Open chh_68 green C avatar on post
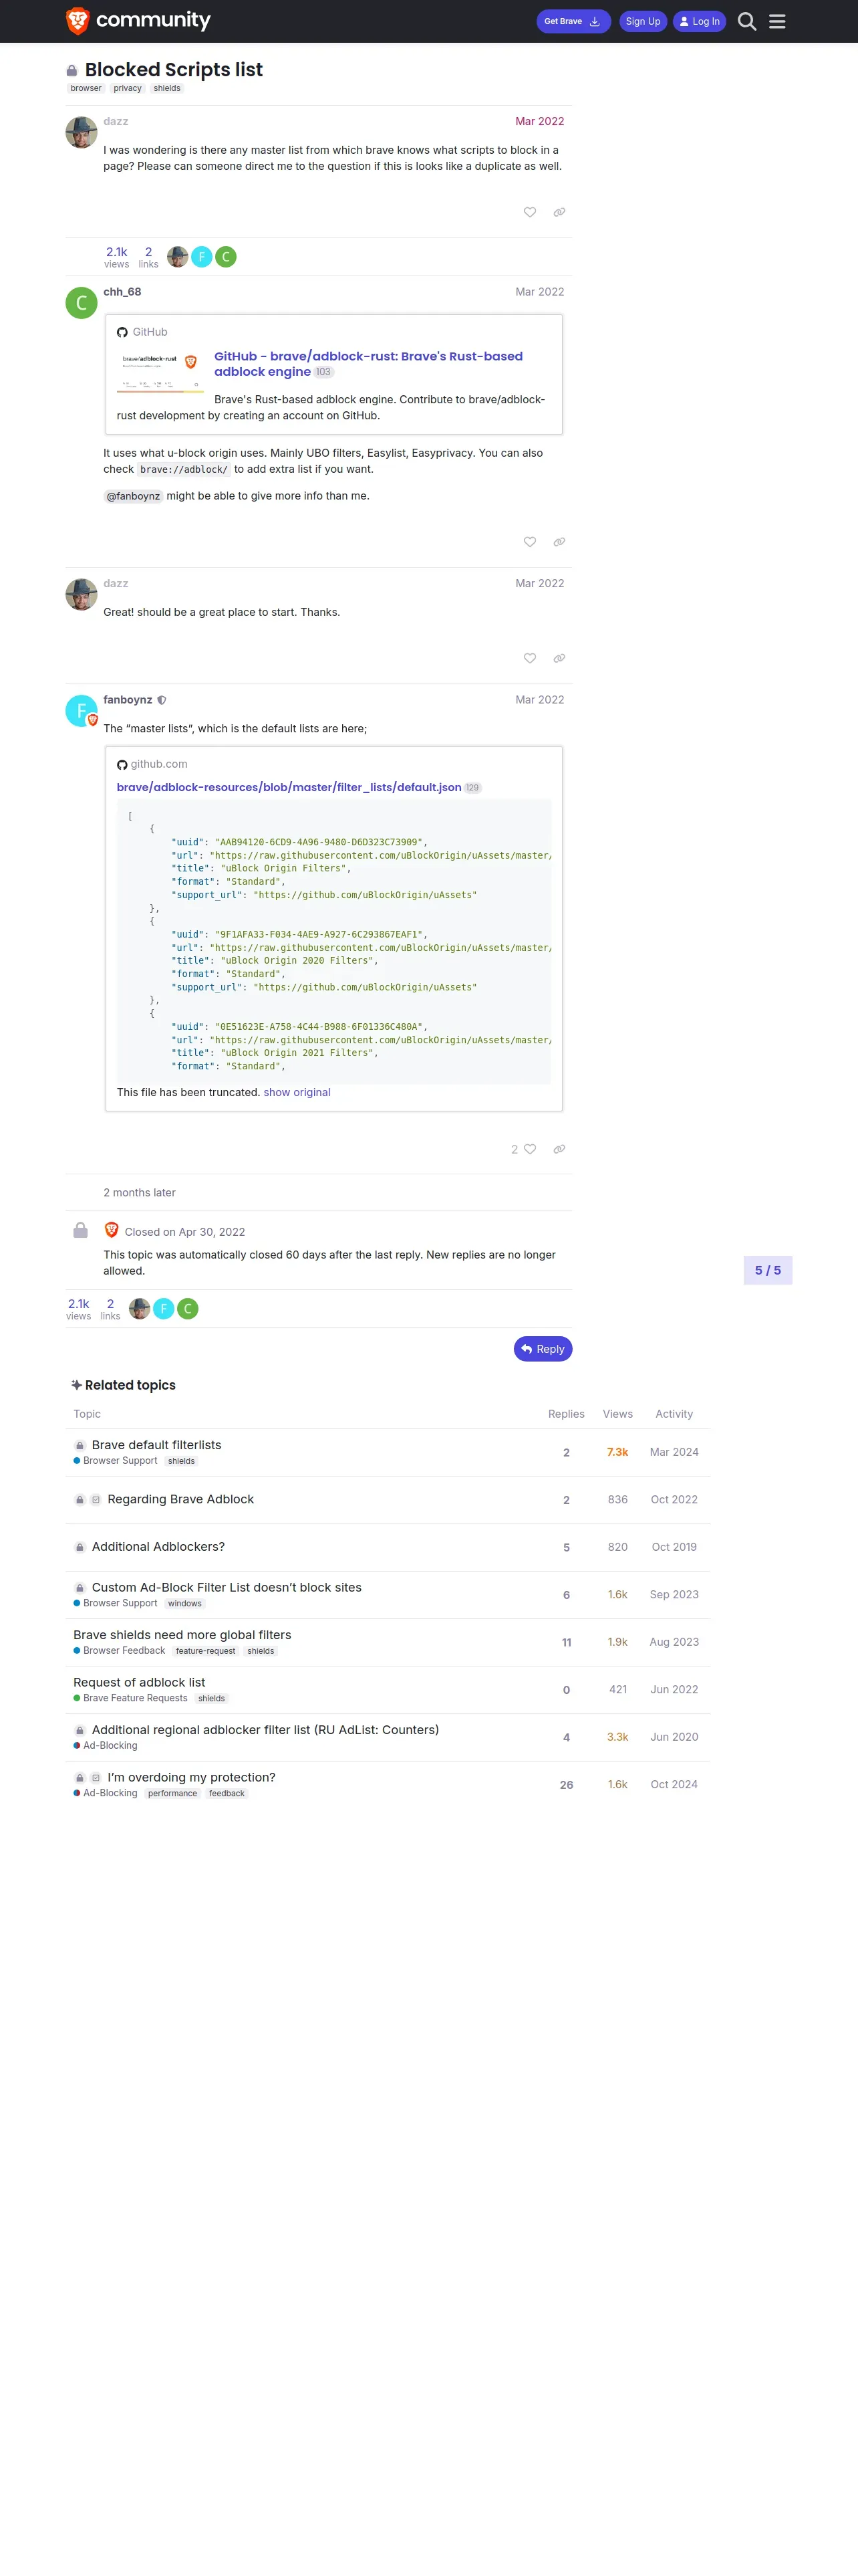This screenshot has width=858, height=2576. pos(81,303)
